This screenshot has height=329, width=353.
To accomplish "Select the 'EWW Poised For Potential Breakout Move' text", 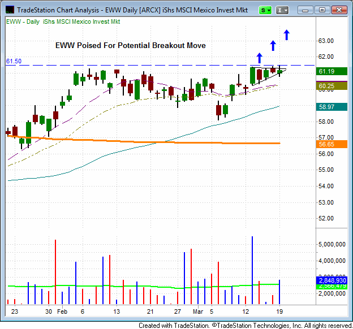I will (130, 45).
